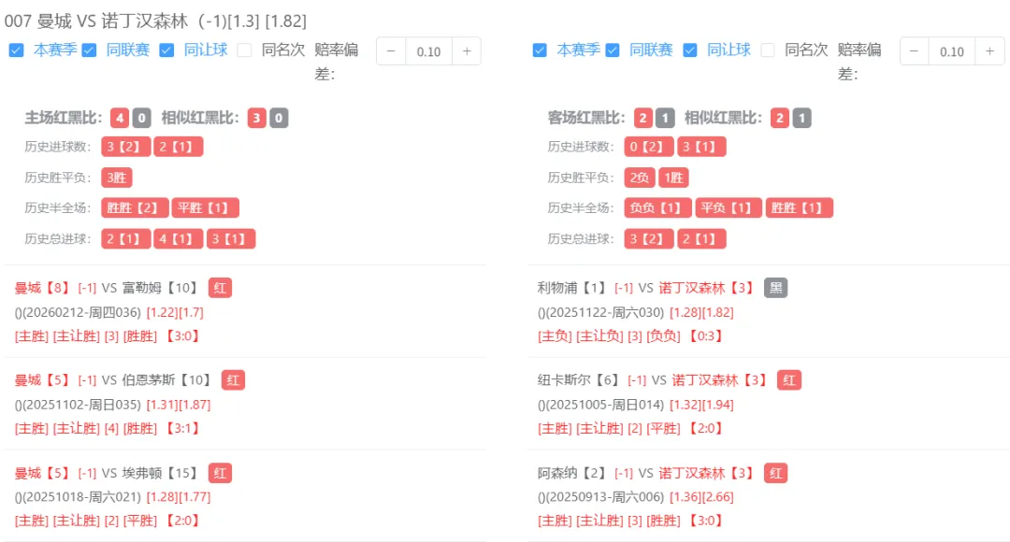This screenshot has height=542, width=1010.
Task: Click the 阿森纳【2】 team name
Action: [x=572, y=473]
